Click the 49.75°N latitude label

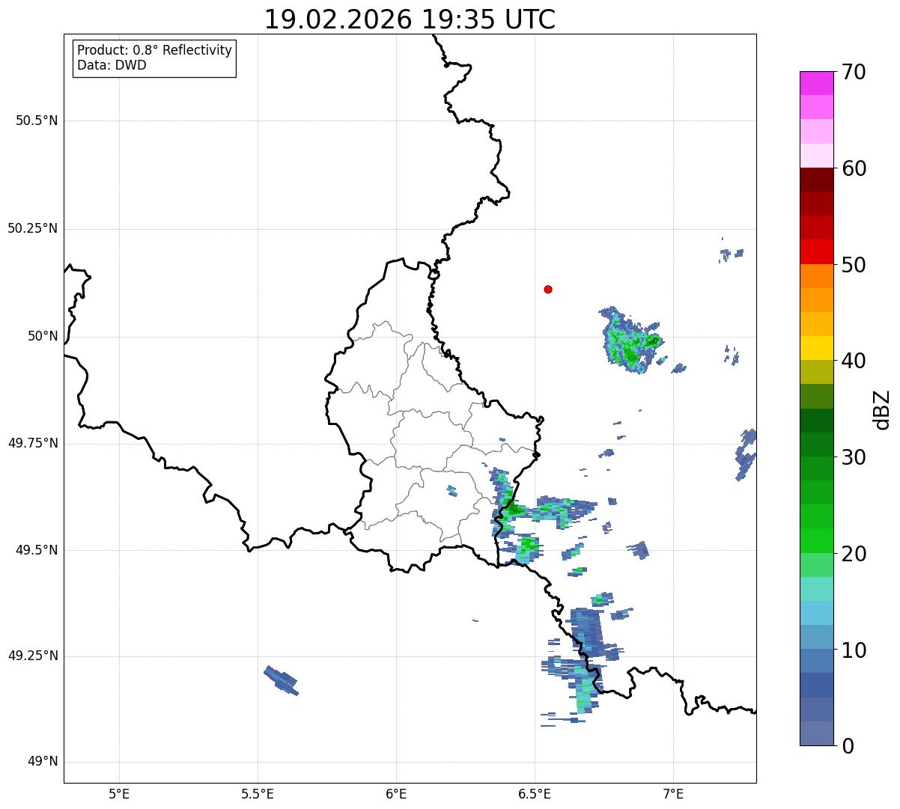click(x=33, y=443)
